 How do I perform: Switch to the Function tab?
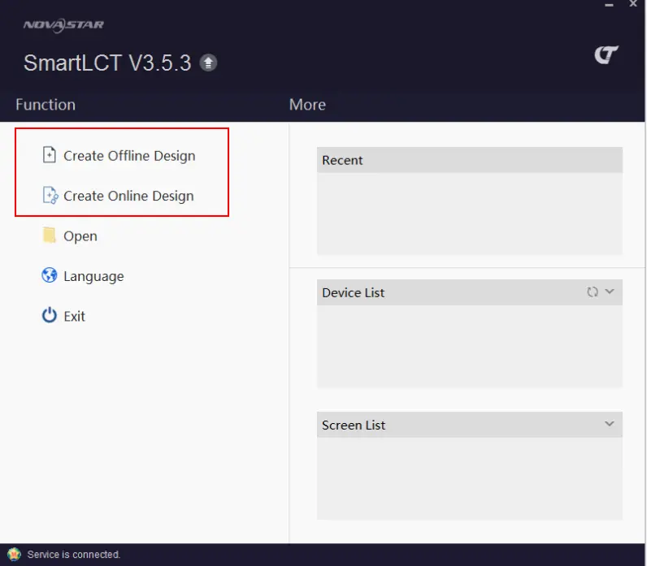point(46,105)
